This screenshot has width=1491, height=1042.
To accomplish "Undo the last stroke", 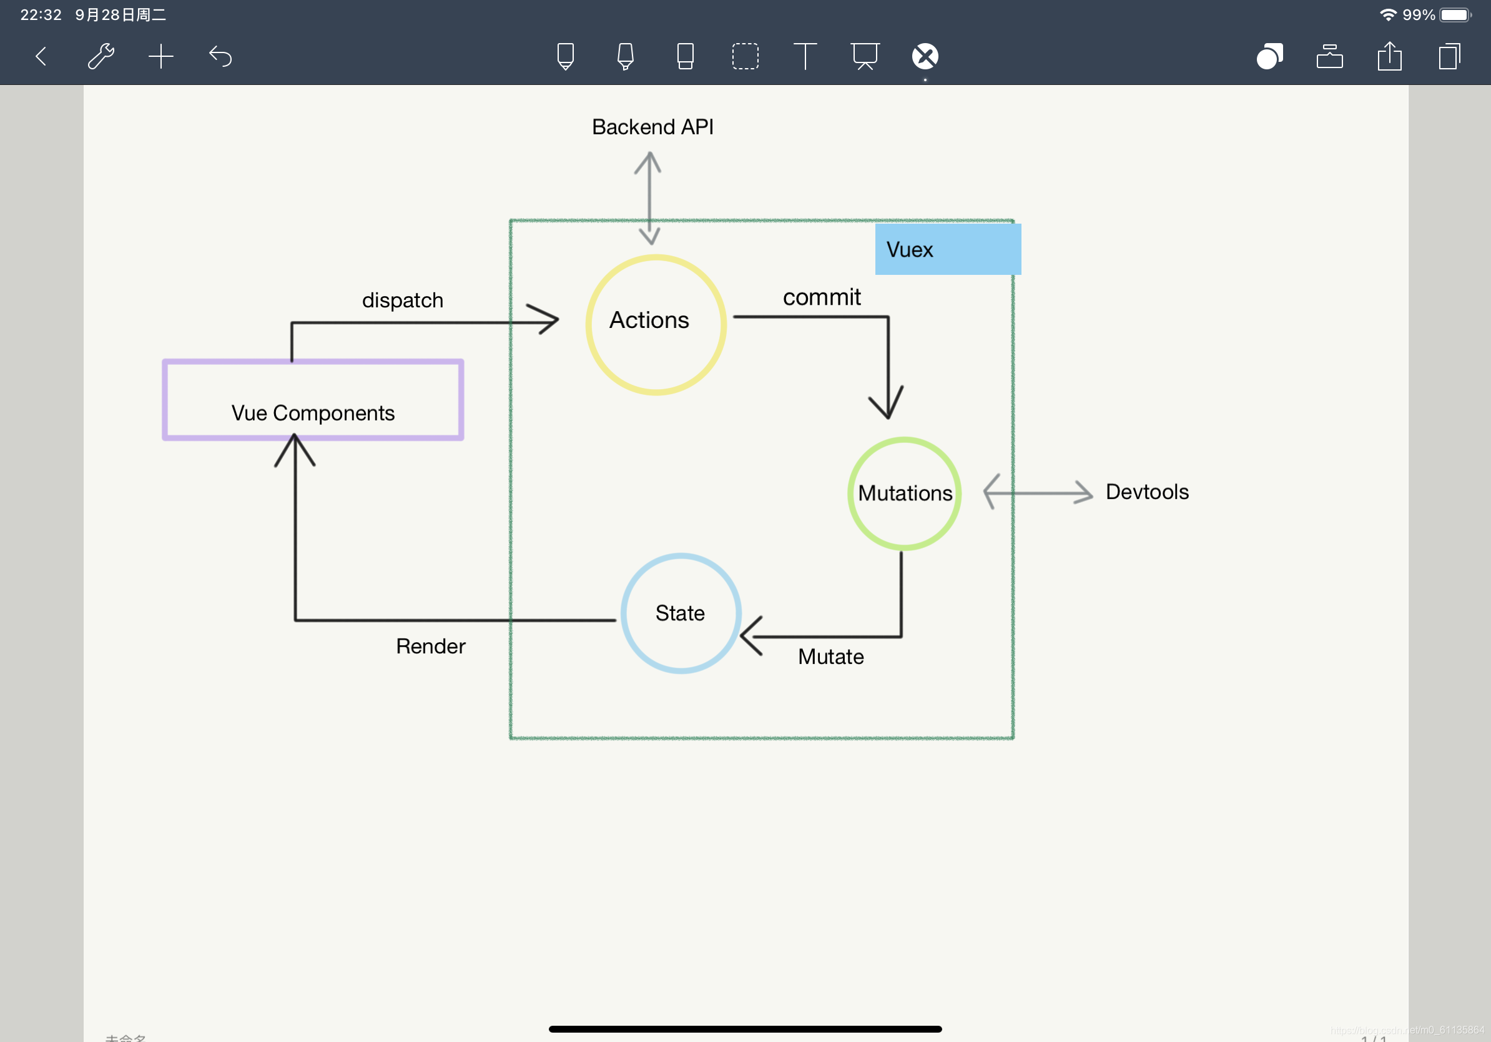I will (x=221, y=56).
